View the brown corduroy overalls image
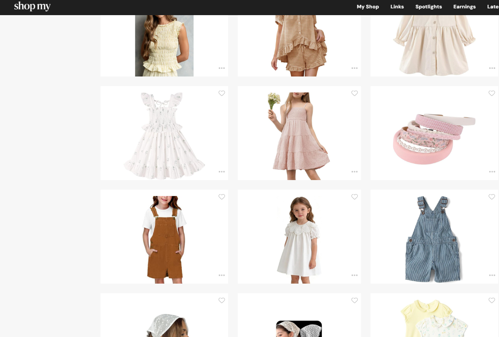The width and height of the screenshot is (499, 337). click(164, 239)
